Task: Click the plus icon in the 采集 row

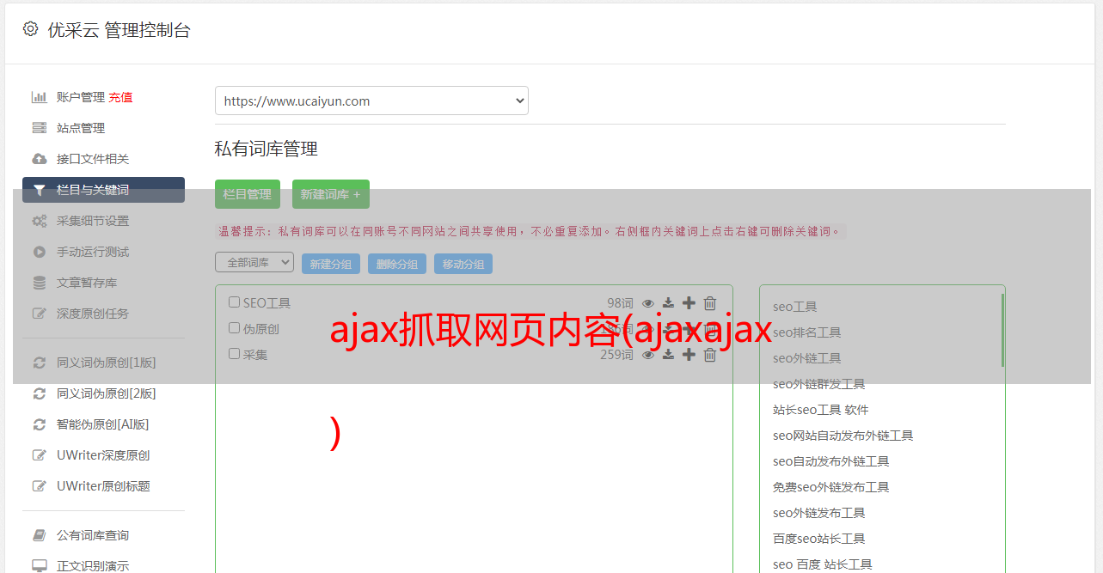Action: pyautogui.click(x=689, y=355)
